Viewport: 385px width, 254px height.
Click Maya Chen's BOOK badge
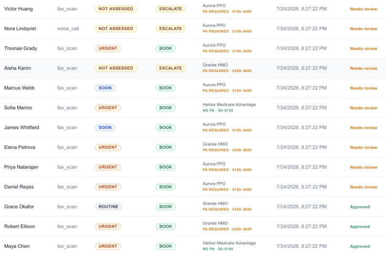[166, 246]
